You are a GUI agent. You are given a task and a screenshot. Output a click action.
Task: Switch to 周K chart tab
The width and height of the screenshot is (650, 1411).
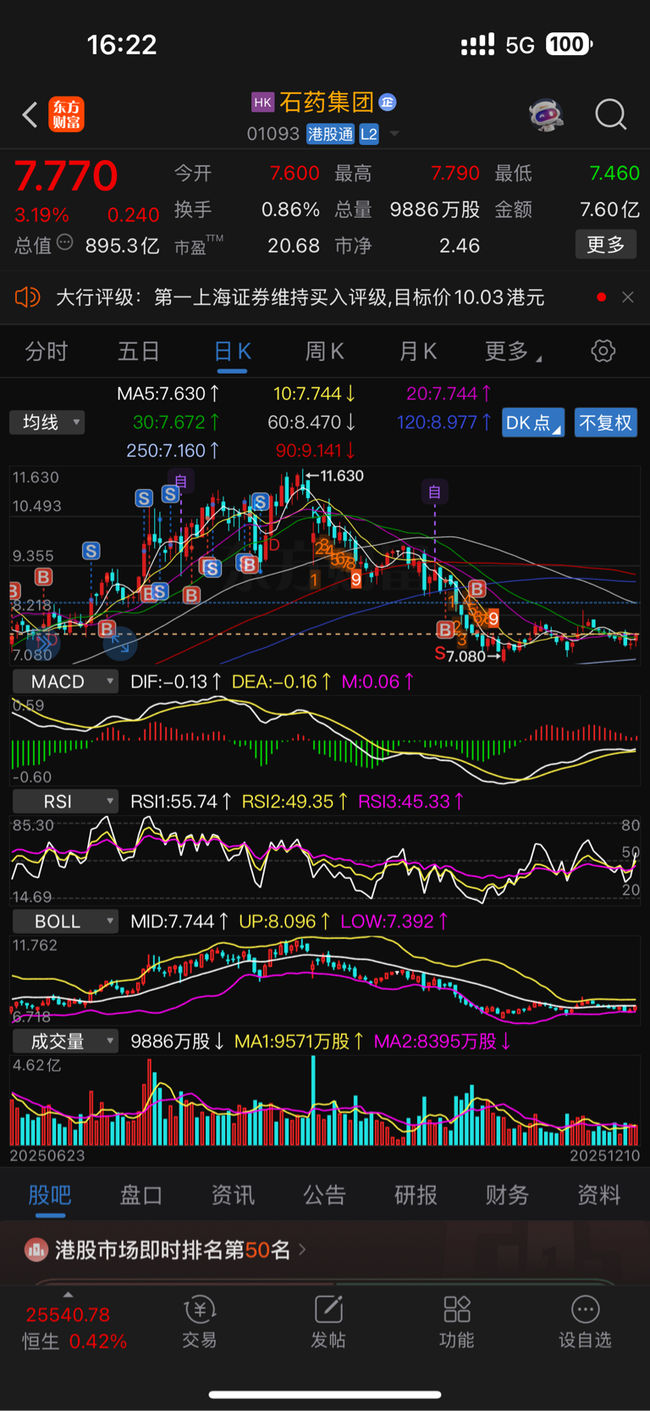pyautogui.click(x=325, y=352)
